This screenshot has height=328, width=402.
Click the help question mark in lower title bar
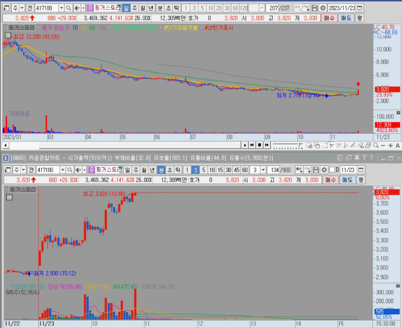(x=372, y=158)
